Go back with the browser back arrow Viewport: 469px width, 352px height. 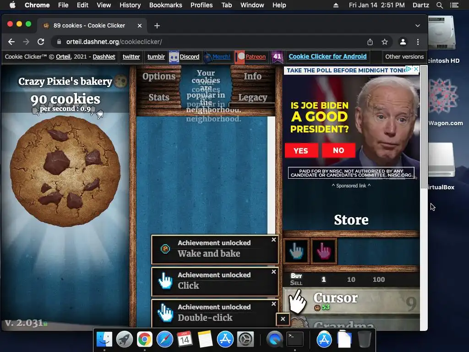[11, 42]
